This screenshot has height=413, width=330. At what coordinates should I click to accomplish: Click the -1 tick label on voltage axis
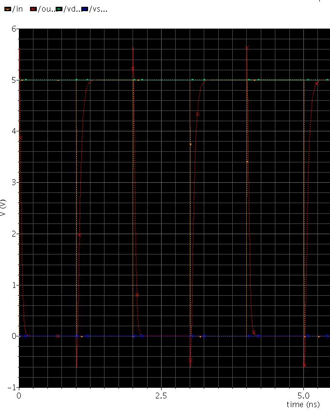pyautogui.click(x=12, y=387)
